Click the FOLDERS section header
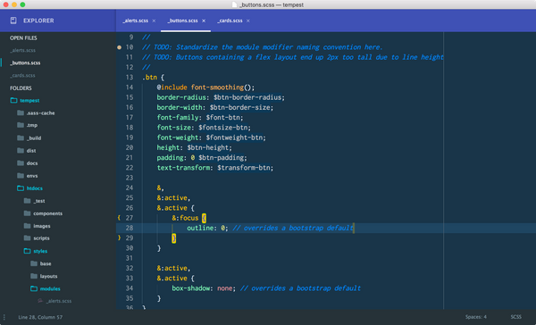 pyautogui.click(x=21, y=88)
